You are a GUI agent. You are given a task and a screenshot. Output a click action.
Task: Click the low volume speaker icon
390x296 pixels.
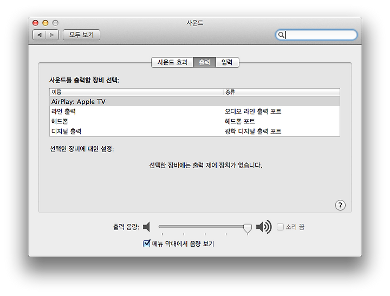147,227
